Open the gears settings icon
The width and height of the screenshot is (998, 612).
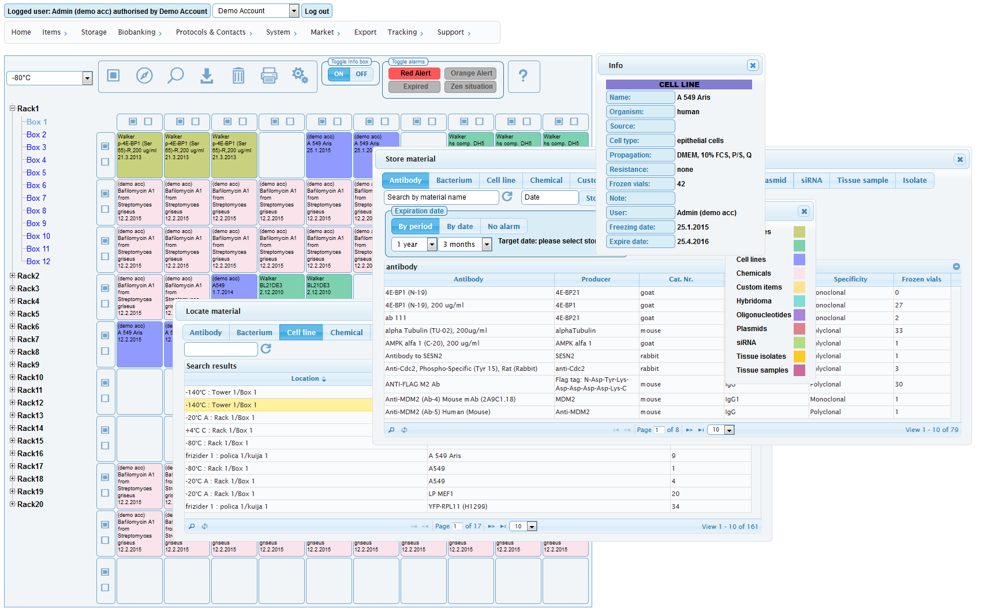coord(300,76)
